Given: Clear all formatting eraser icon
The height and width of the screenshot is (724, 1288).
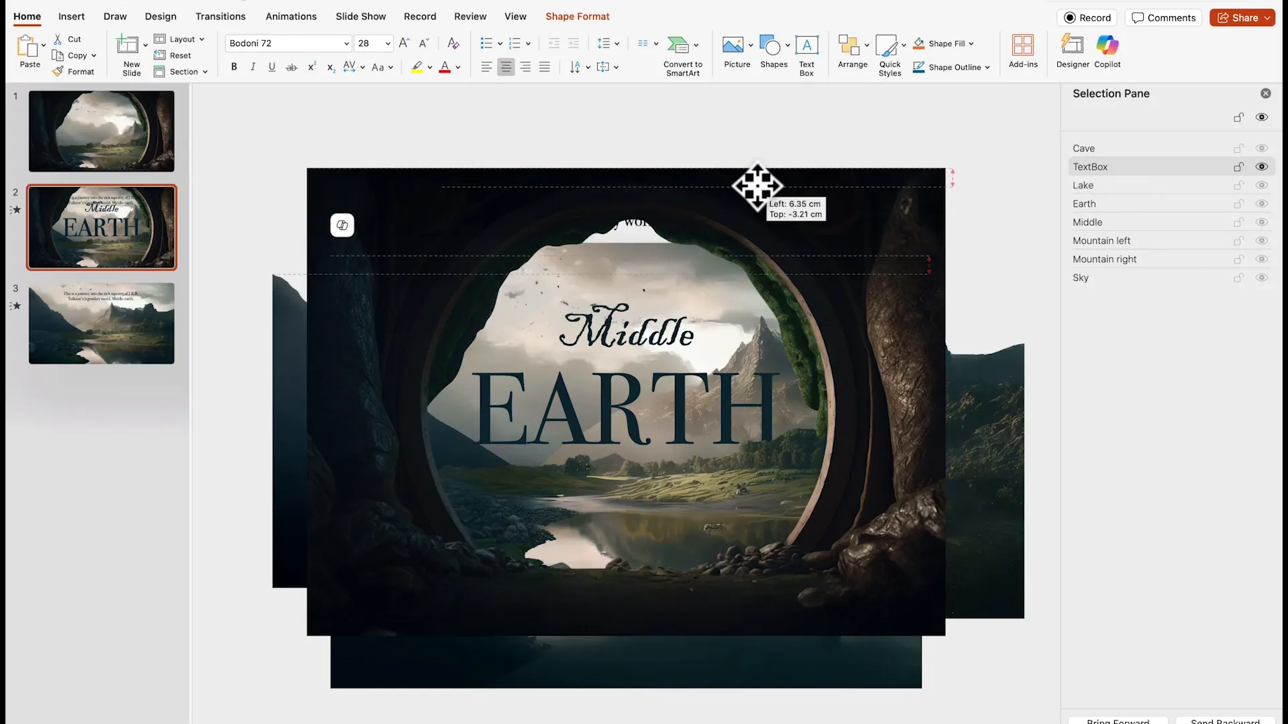Looking at the screenshot, I should tap(453, 43).
